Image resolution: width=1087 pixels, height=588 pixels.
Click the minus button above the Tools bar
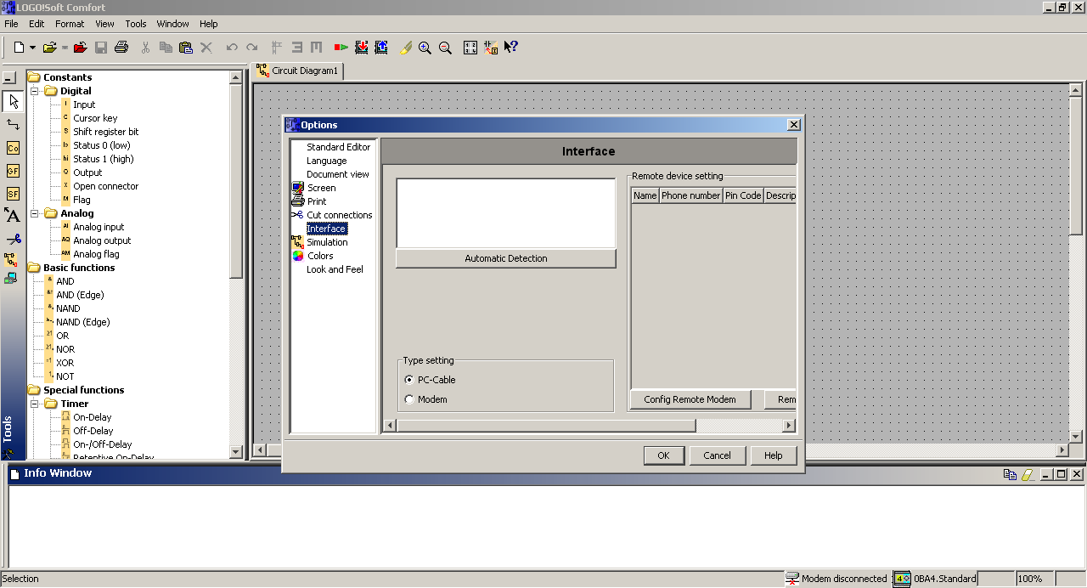[x=9, y=78]
